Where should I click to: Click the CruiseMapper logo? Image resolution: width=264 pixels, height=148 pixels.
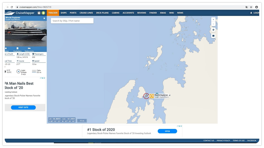(x=20, y=13)
